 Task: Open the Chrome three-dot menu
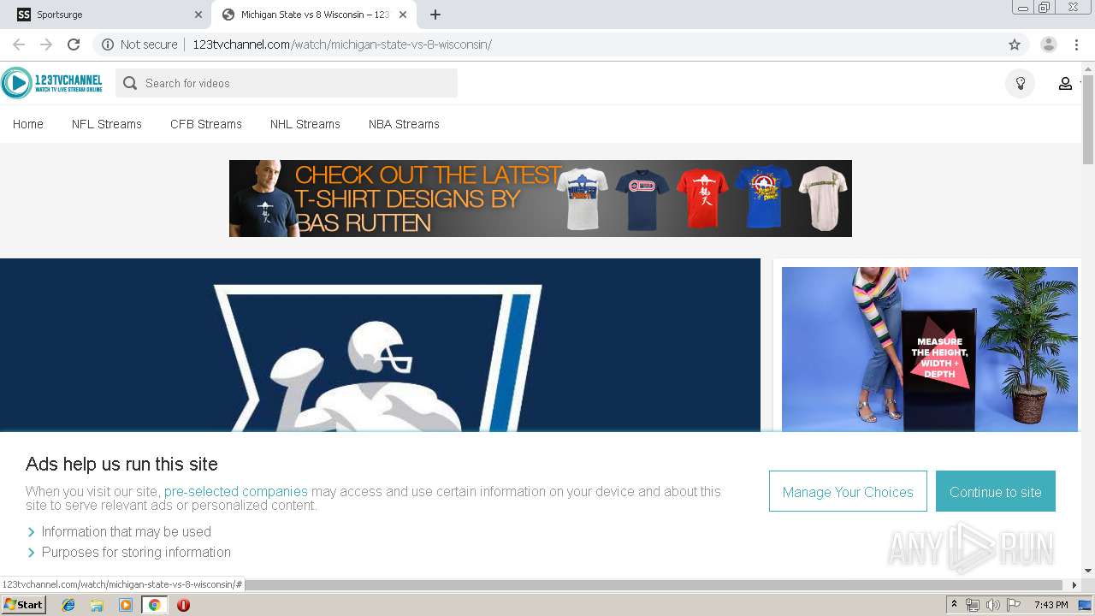point(1076,44)
